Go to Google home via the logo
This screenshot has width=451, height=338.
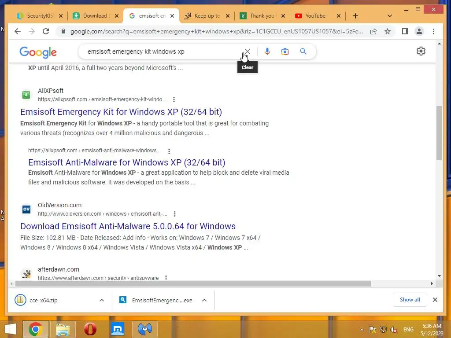[38, 52]
